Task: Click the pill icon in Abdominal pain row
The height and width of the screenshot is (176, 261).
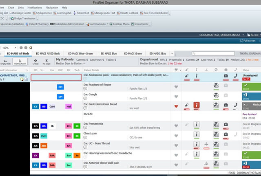Action: click(187, 76)
